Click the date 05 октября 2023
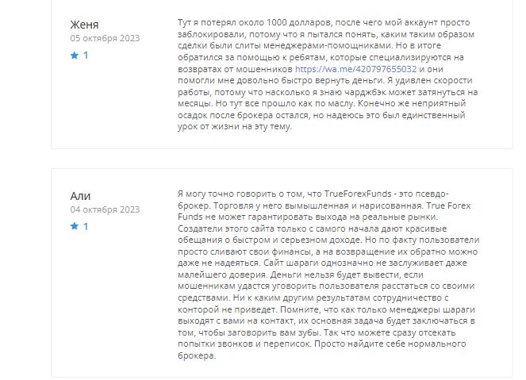The width and height of the screenshot is (526, 380). click(105, 38)
